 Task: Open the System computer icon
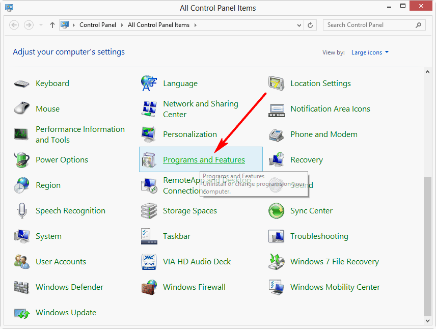click(22, 236)
